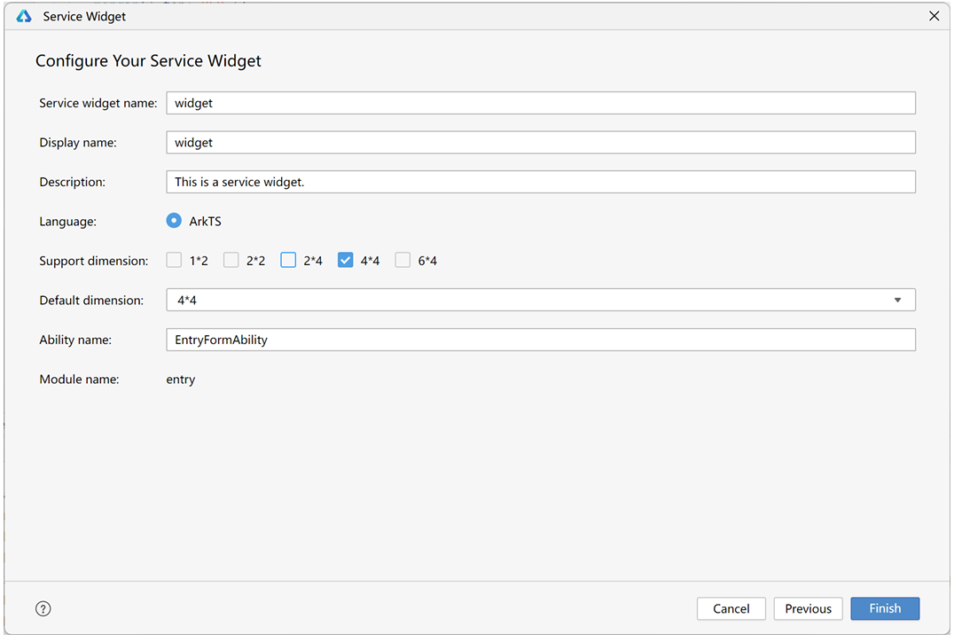This screenshot has width=954, height=642.
Task: Click the "Module name:" label
Action: coord(79,380)
